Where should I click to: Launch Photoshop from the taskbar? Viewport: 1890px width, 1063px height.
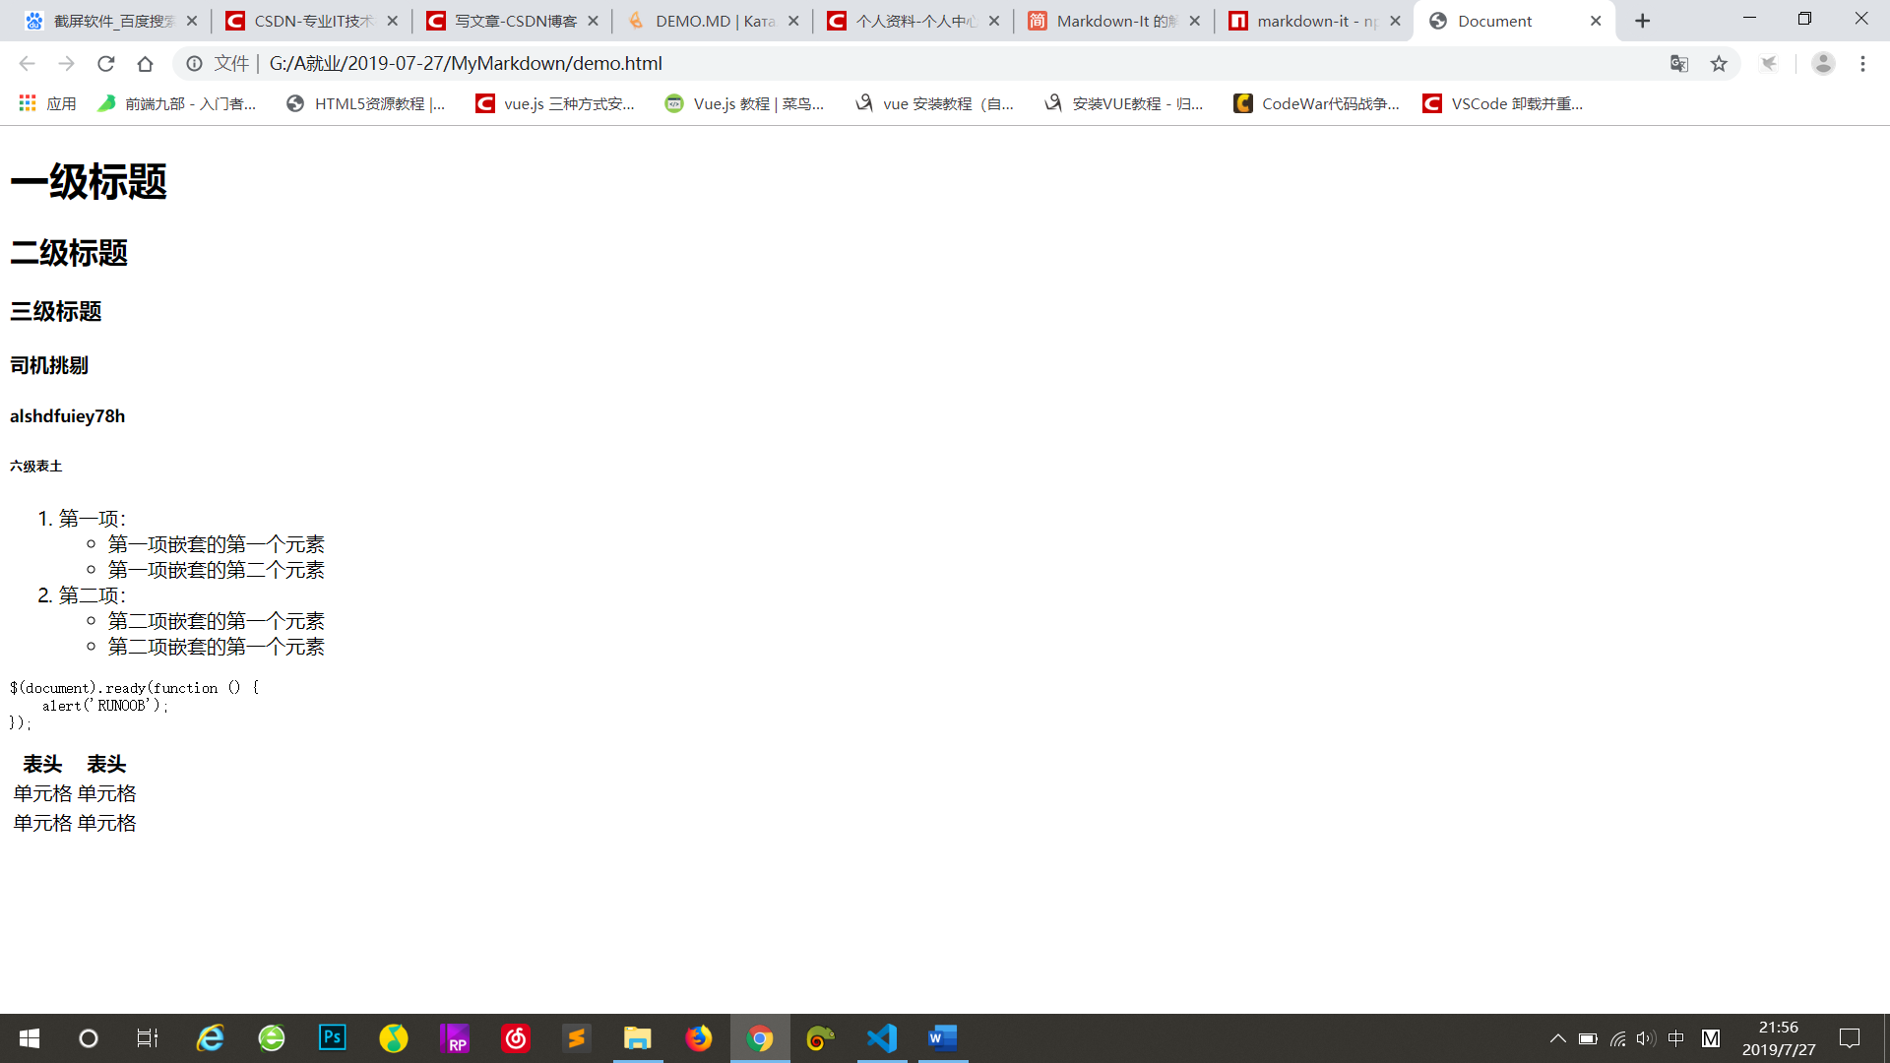(333, 1038)
